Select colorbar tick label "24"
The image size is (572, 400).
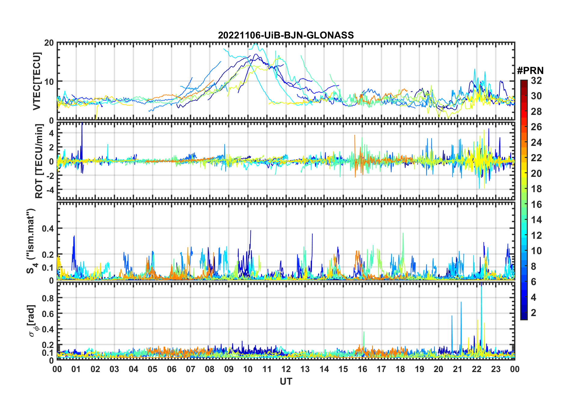[536, 143]
